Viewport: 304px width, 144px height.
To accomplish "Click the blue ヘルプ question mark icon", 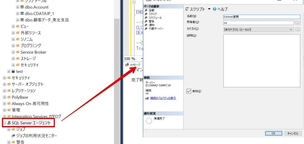I will 214,9.
